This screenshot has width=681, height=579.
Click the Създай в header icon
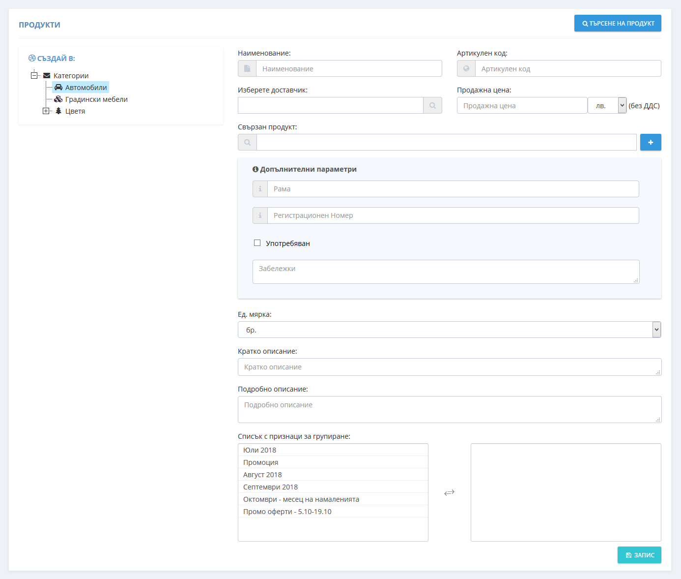[x=32, y=58]
